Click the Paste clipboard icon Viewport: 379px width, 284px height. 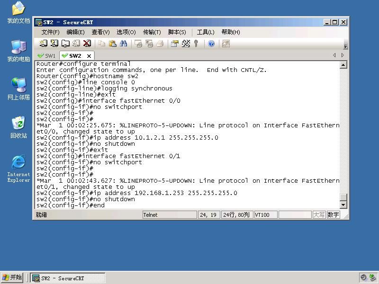(x=113, y=44)
